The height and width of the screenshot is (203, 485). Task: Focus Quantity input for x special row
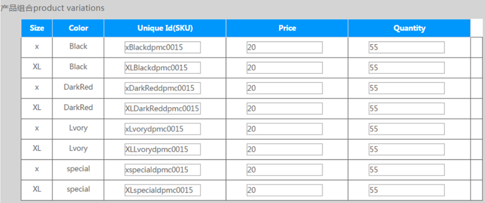[x=406, y=170]
